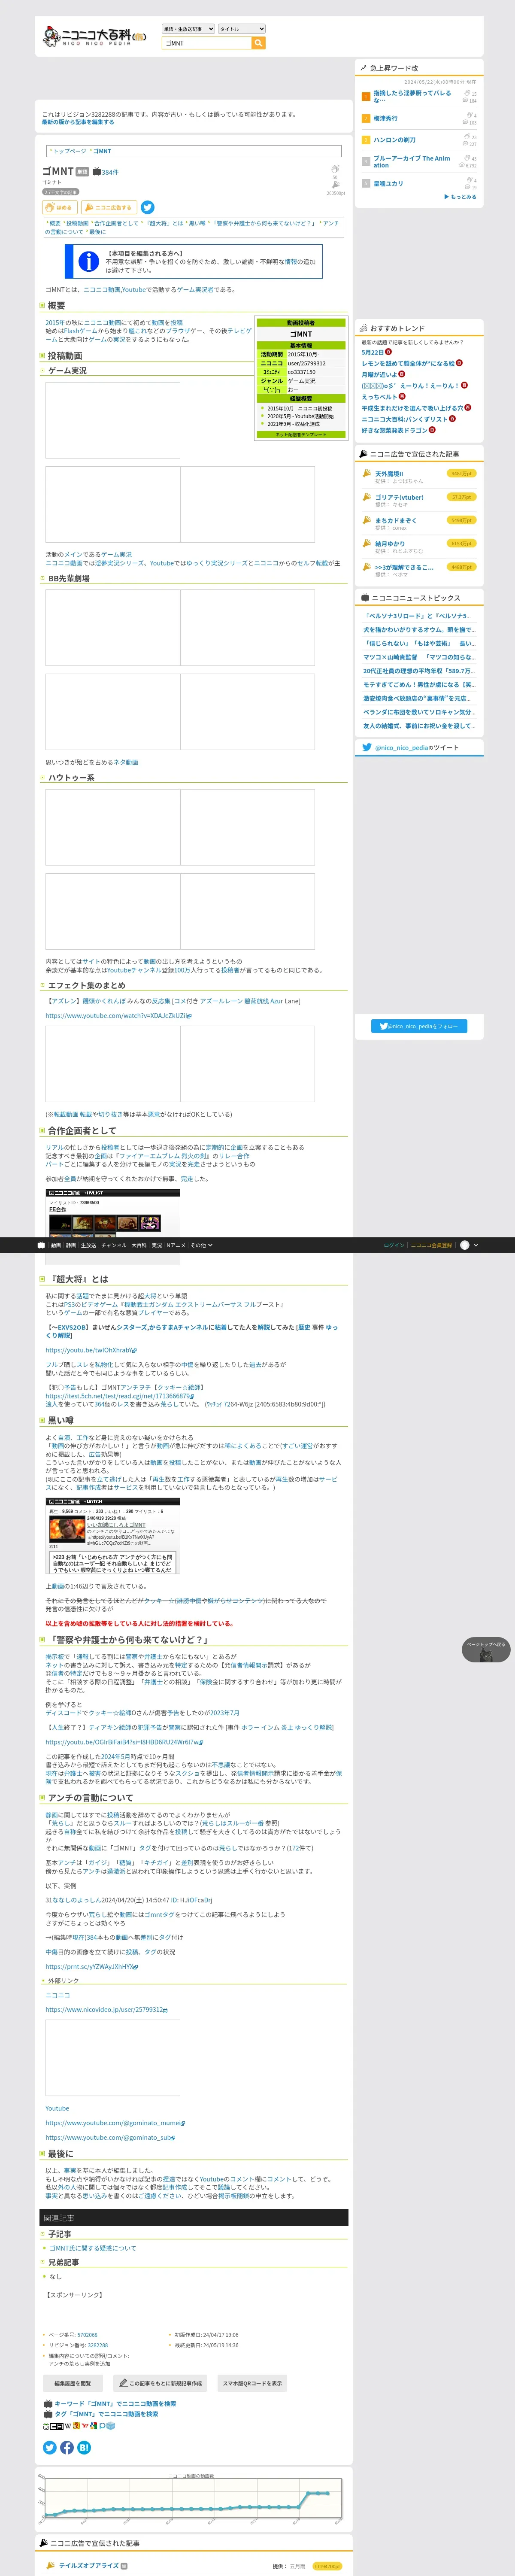Share the article via the round Twitter icon beside ニコニコ広告する
This screenshot has height=2576, width=515.
[x=147, y=207]
